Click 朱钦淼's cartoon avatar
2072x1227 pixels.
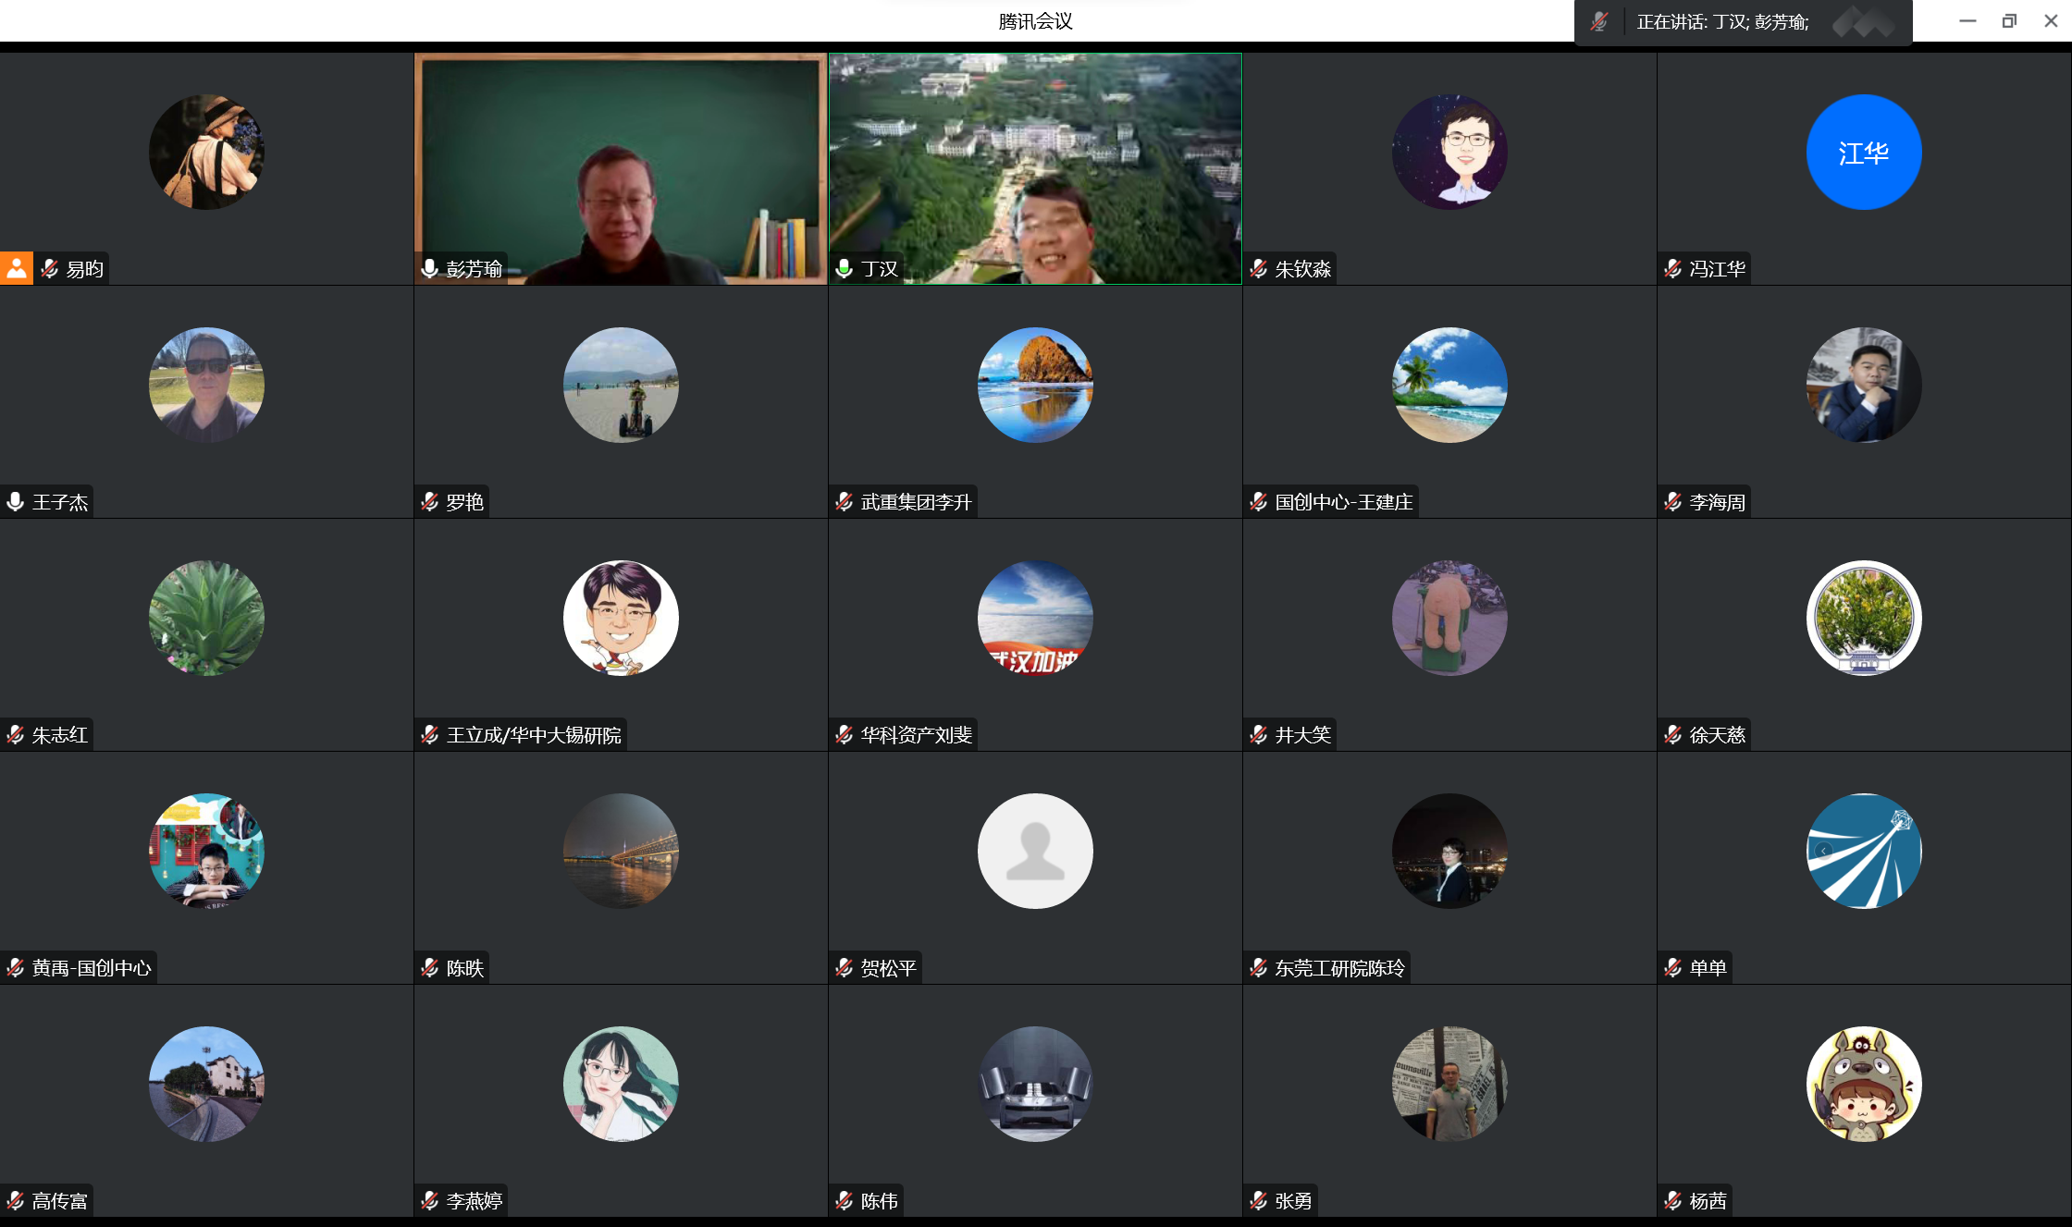pyautogui.click(x=1449, y=152)
